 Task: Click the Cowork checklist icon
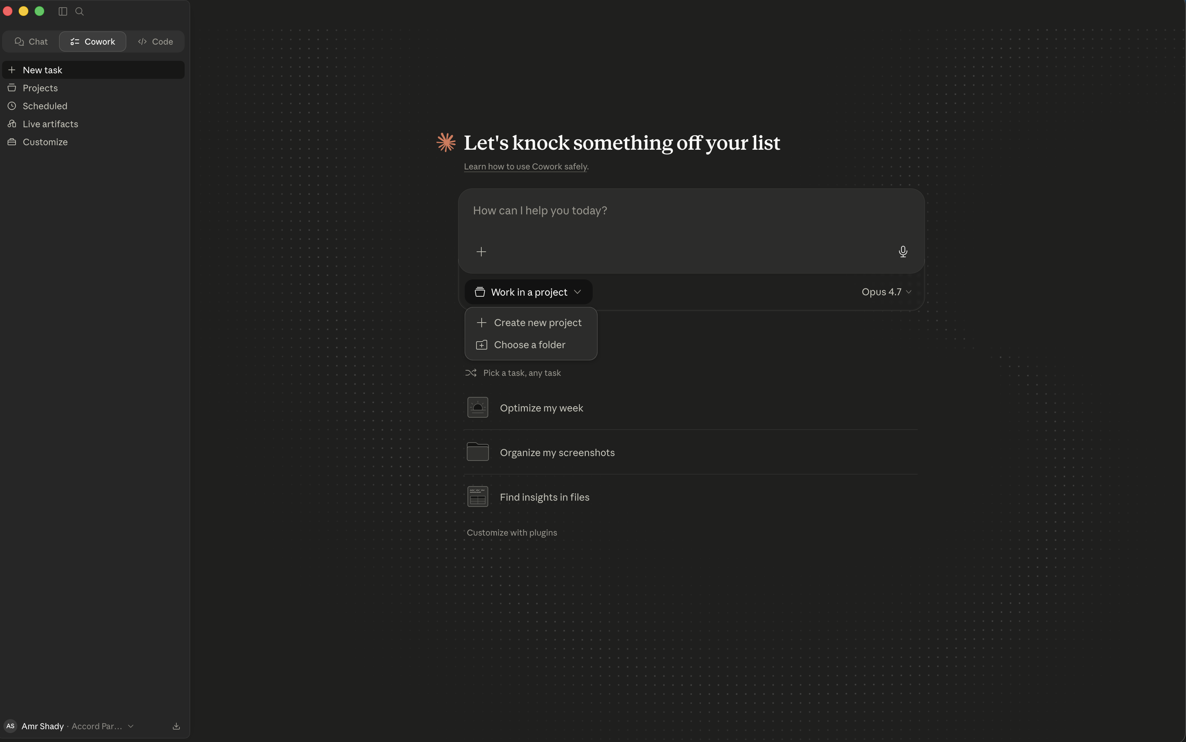pos(75,42)
